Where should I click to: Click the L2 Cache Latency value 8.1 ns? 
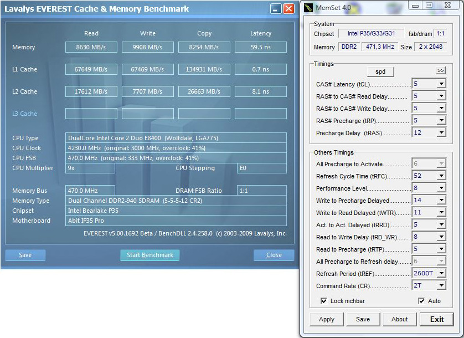[x=261, y=91]
